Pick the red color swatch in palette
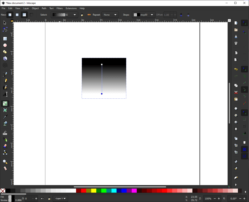The image size is (249, 202). click(x=83, y=191)
